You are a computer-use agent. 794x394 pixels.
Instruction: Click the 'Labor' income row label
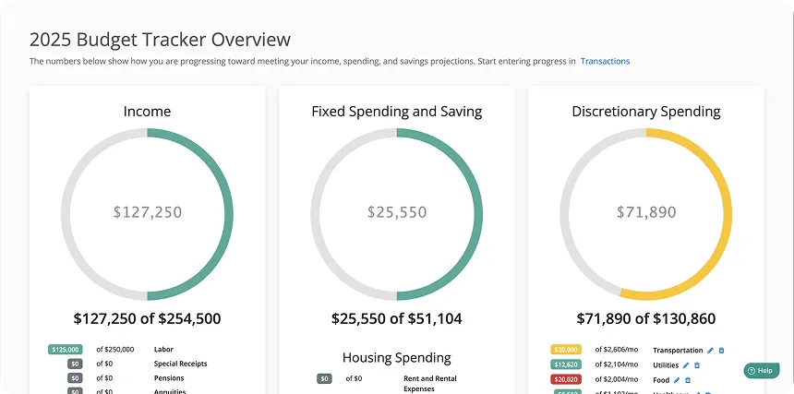tap(163, 350)
